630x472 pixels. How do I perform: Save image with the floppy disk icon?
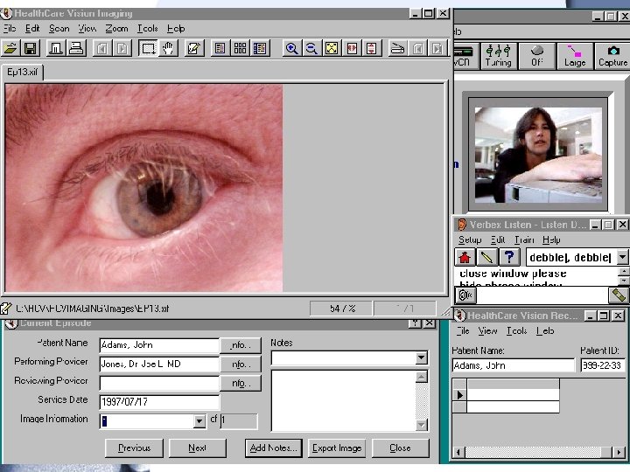(30, 49)
